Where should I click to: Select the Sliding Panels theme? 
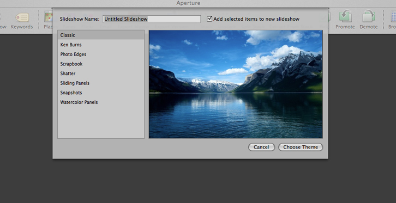101,83
